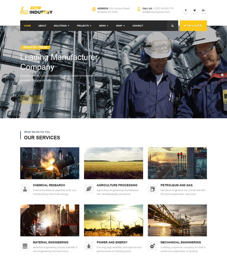This screenshot has height=259, width=227.
Task: Click the Chemical Research flask icon
Action: pos(25,189)
